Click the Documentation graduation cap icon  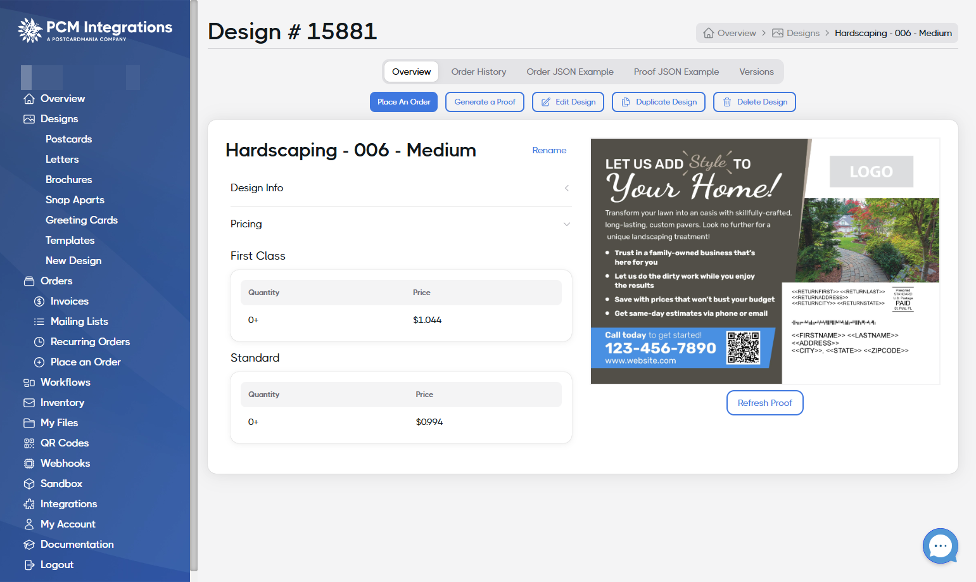tap(29, 545)
